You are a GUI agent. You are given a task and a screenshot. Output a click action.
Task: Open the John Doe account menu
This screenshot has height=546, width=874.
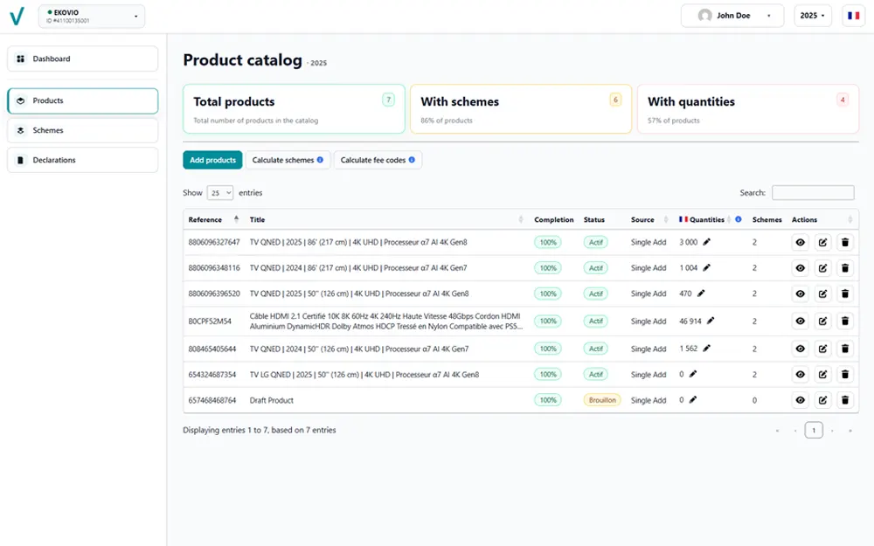[x=732, y=15]
